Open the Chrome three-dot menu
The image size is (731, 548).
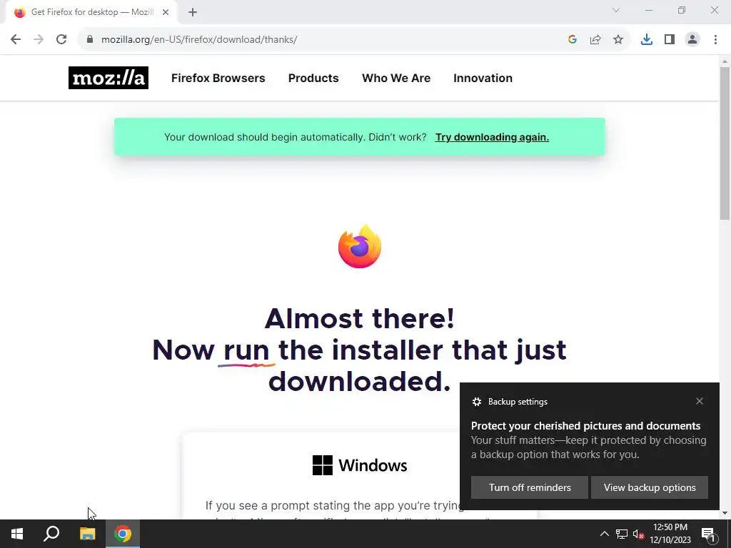pos(715,40)
